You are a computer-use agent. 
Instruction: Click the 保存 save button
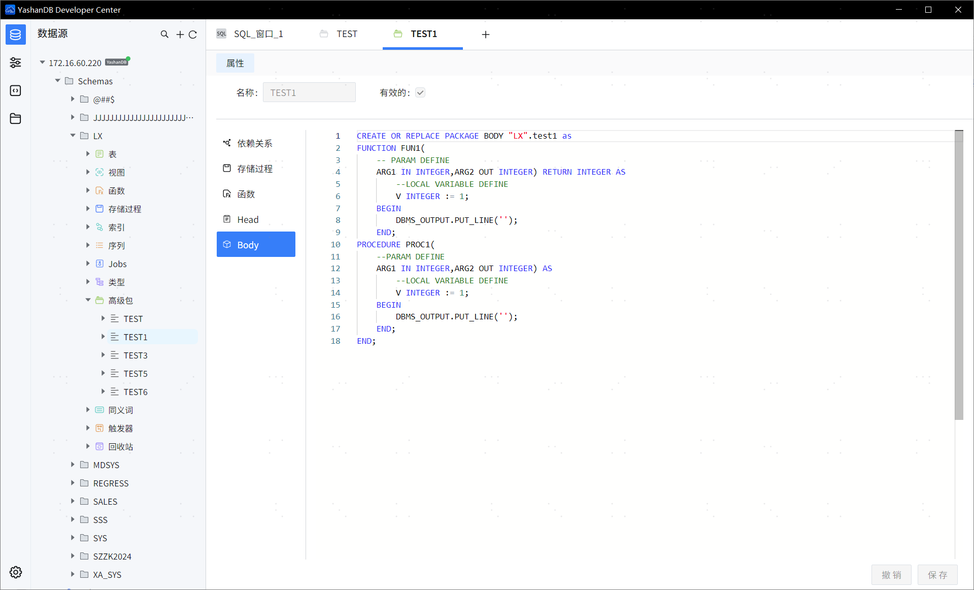click(937, 575)
